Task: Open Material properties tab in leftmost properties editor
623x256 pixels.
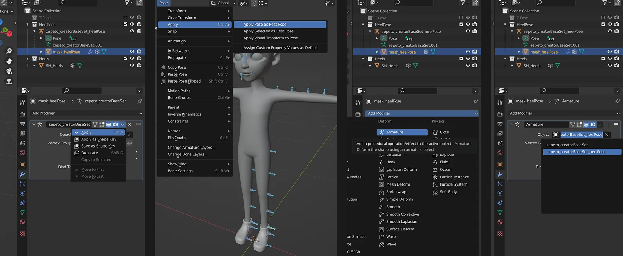Action: (x=22, y=222)
